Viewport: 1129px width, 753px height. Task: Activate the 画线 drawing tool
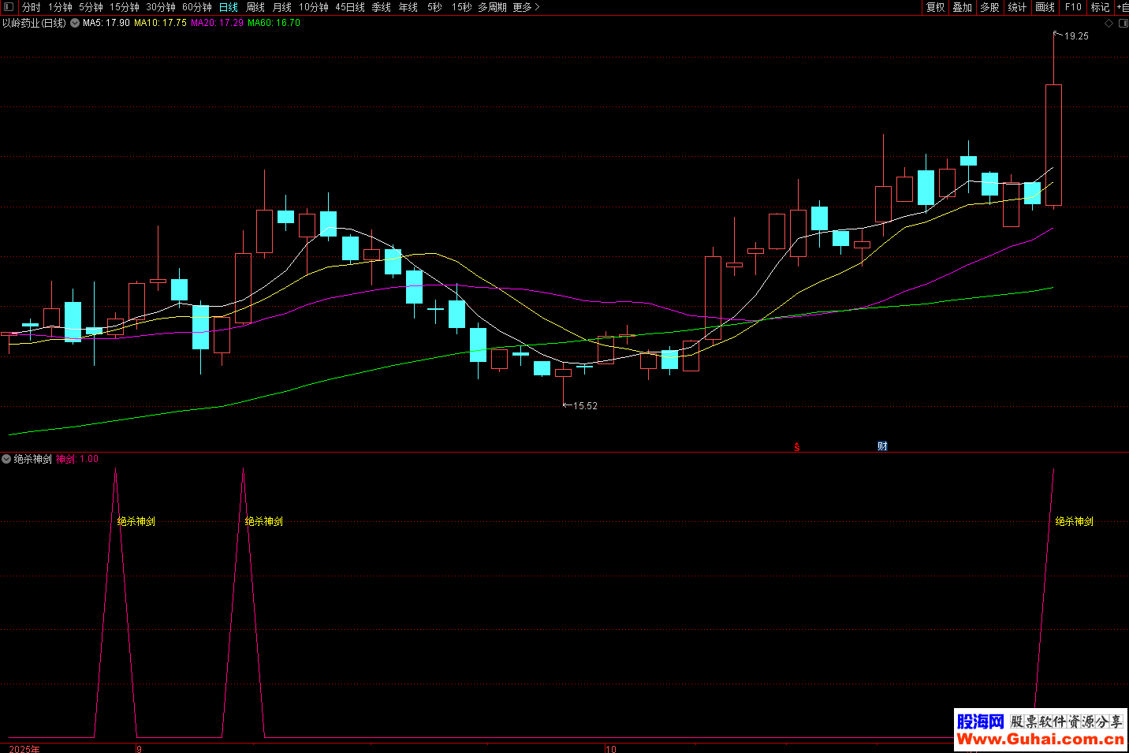click(x=1045, y=7)
